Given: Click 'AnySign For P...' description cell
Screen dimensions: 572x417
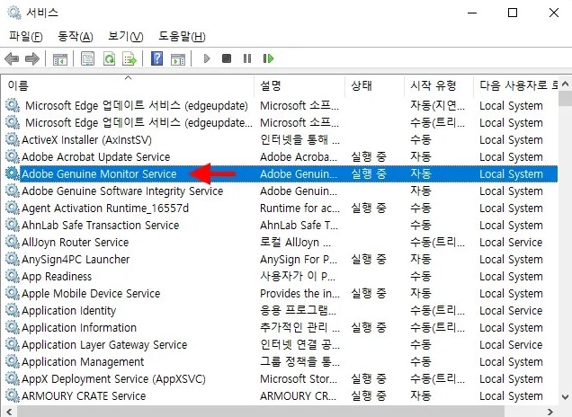Looking at the screenshot, I should pos(299,259).
